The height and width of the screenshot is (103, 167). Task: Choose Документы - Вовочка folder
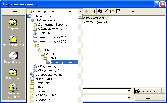pos(53,25)
